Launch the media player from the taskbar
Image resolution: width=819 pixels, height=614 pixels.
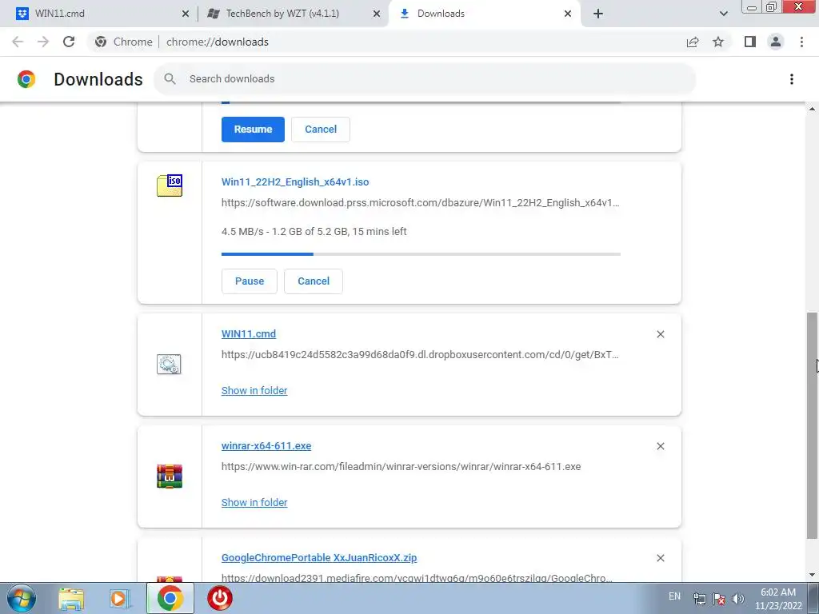pos(120,598)
